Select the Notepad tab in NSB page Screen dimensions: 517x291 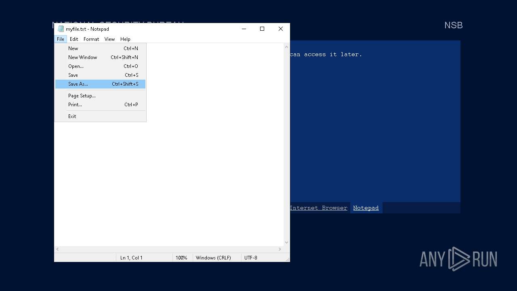366,208
